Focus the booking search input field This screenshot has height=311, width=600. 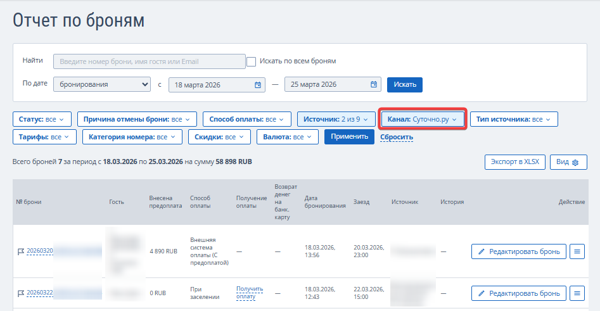click(x=149, y=61)
